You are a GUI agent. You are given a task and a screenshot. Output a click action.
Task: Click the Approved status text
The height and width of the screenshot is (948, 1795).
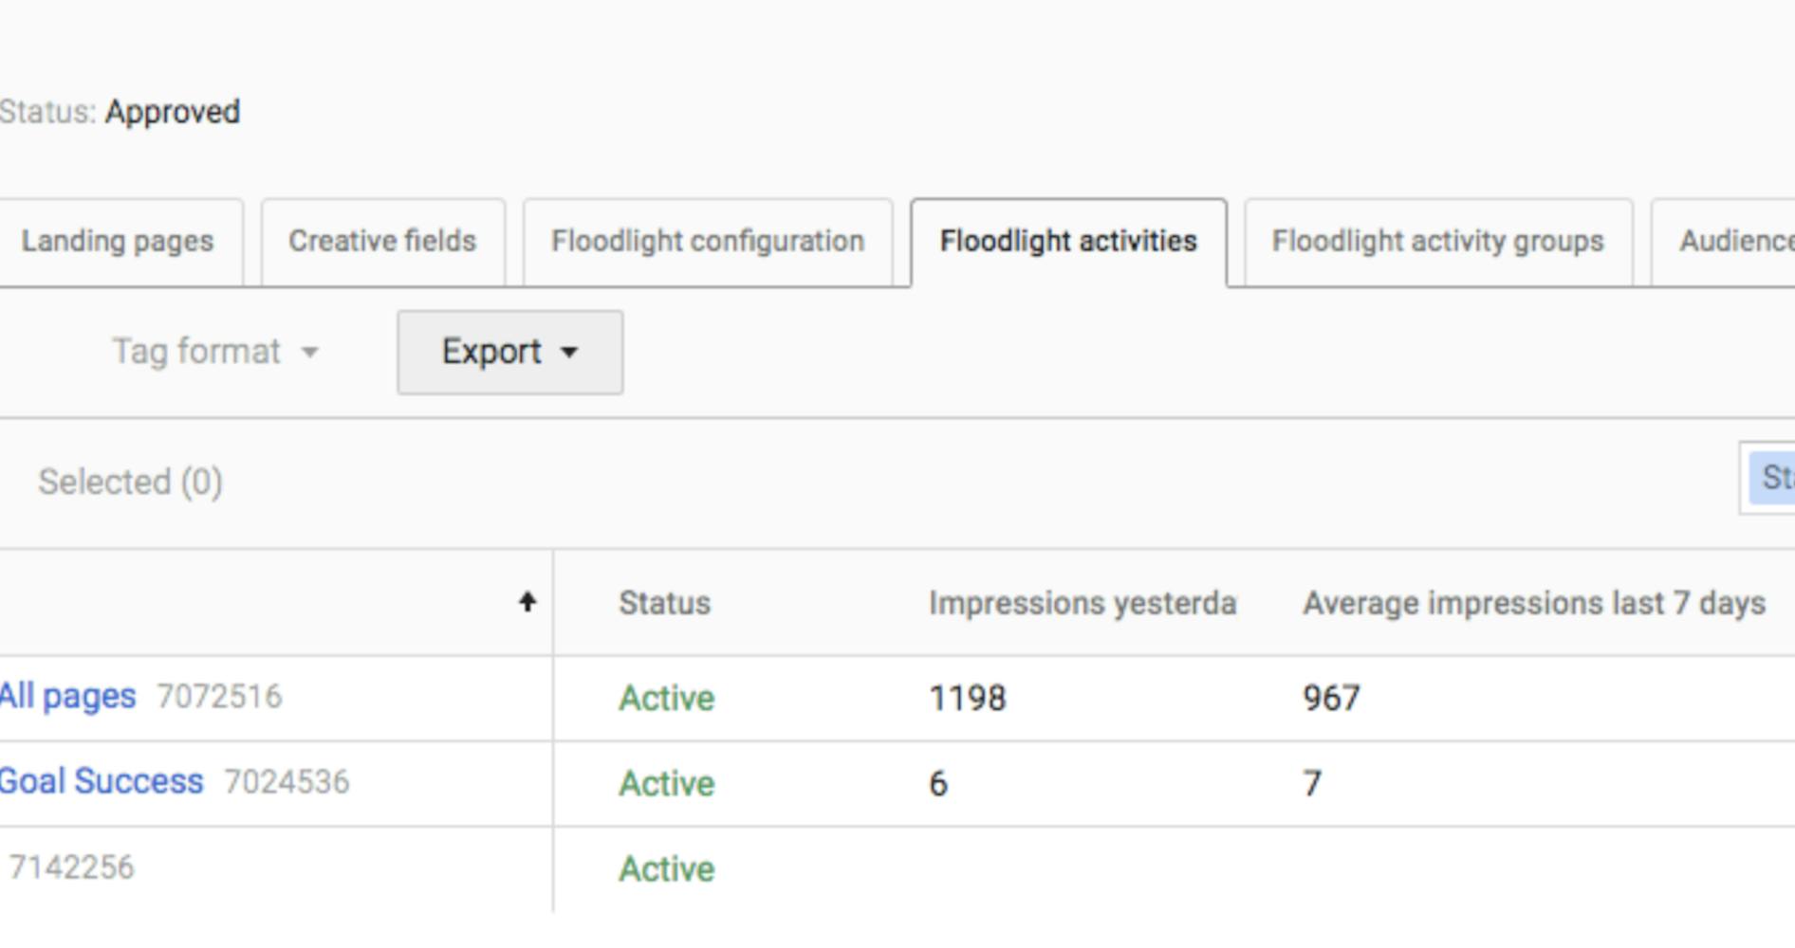coord(174,112)
